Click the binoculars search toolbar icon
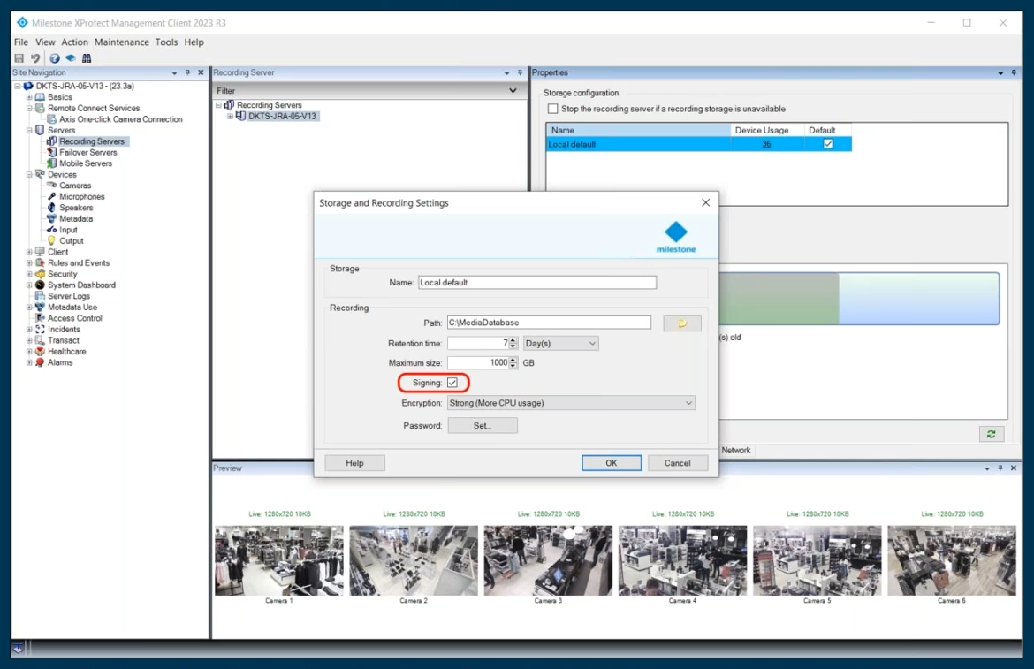Screen dimensions: 1034x669 pyautogui.click(x=87, y=58)
